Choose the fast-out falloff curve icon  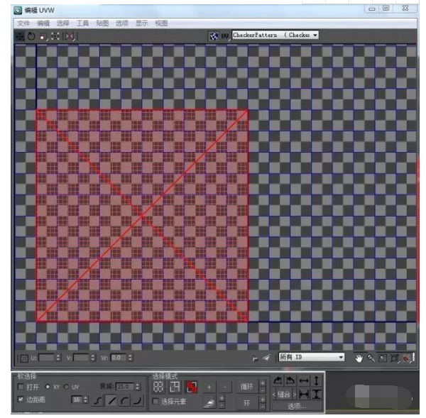point(138,400)
